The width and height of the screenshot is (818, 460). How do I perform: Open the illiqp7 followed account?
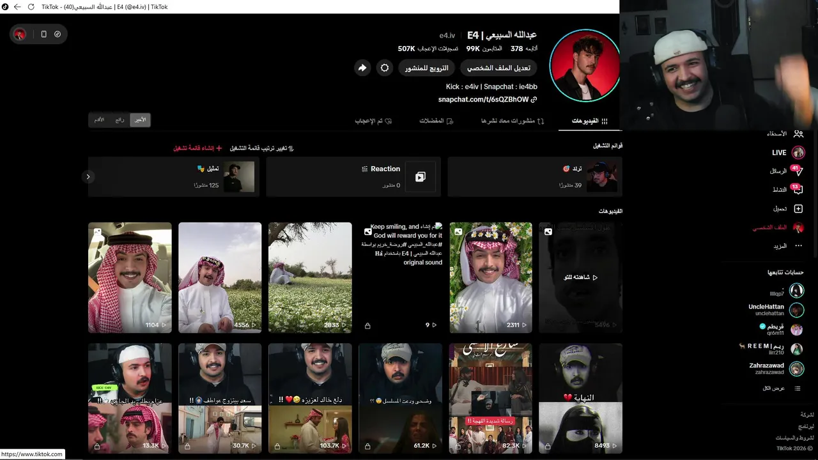click(786, 291)
